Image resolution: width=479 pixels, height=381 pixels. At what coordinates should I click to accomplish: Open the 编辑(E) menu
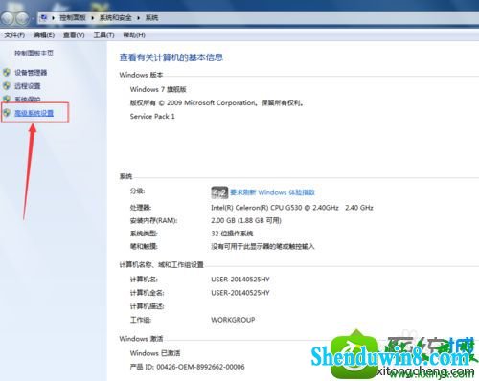click(x=44, y=34)
